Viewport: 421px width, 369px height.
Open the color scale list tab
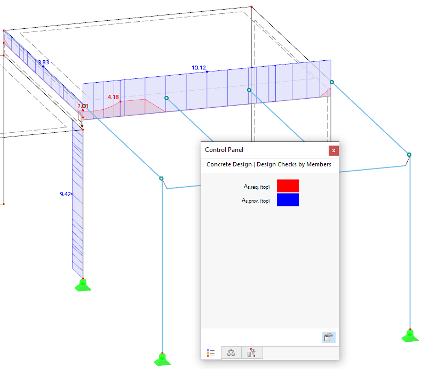tap(211, 353)
